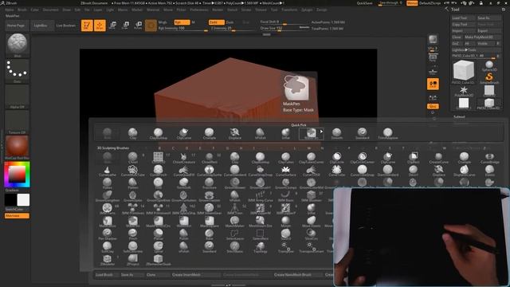The height and width of the screenshot is (287, 510).
Task: Pick the DamStandard brush
Action: pos(388,171)
